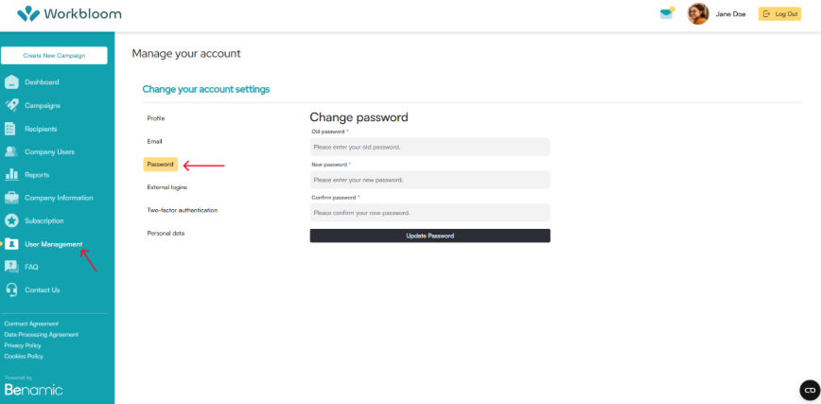This screenshot has width=821, height=404.
Task: Click Jane Doe's profile avatar
Action: tap(698, 13)
